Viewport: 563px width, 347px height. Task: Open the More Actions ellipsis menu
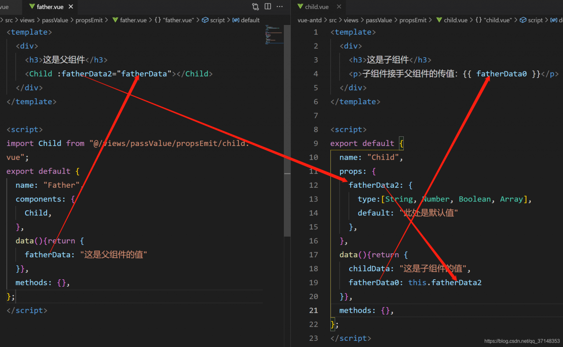(x=280, y=7)
